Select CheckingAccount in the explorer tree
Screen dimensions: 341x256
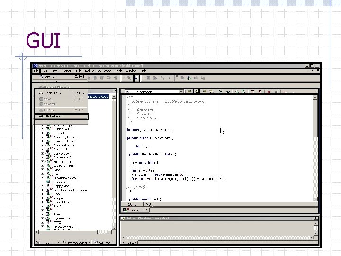coord(66,137)
